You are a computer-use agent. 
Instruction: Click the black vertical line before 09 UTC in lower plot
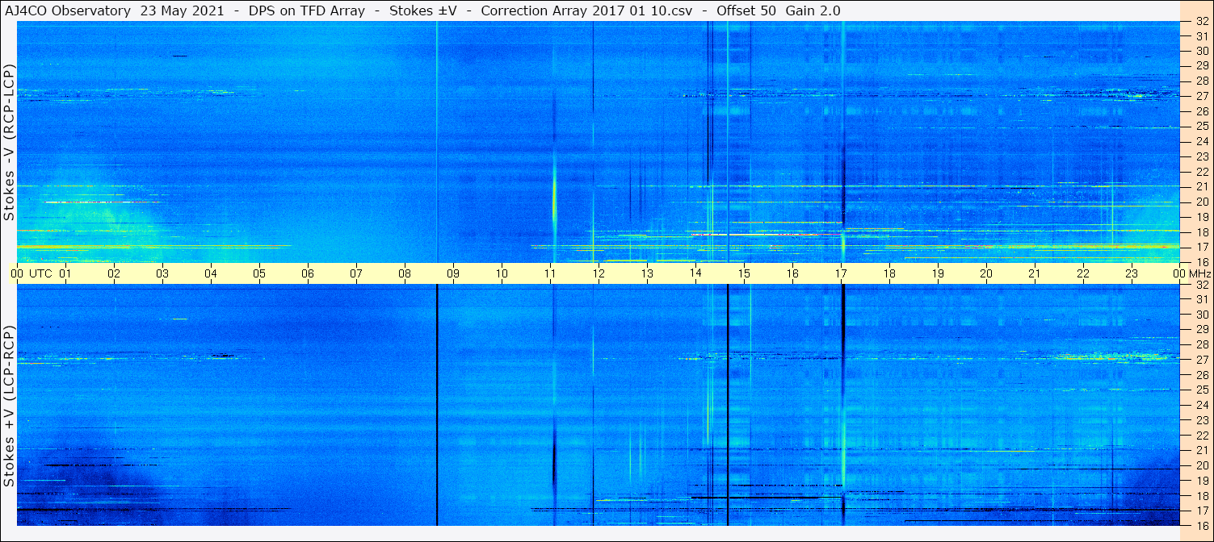coord(436,404)
